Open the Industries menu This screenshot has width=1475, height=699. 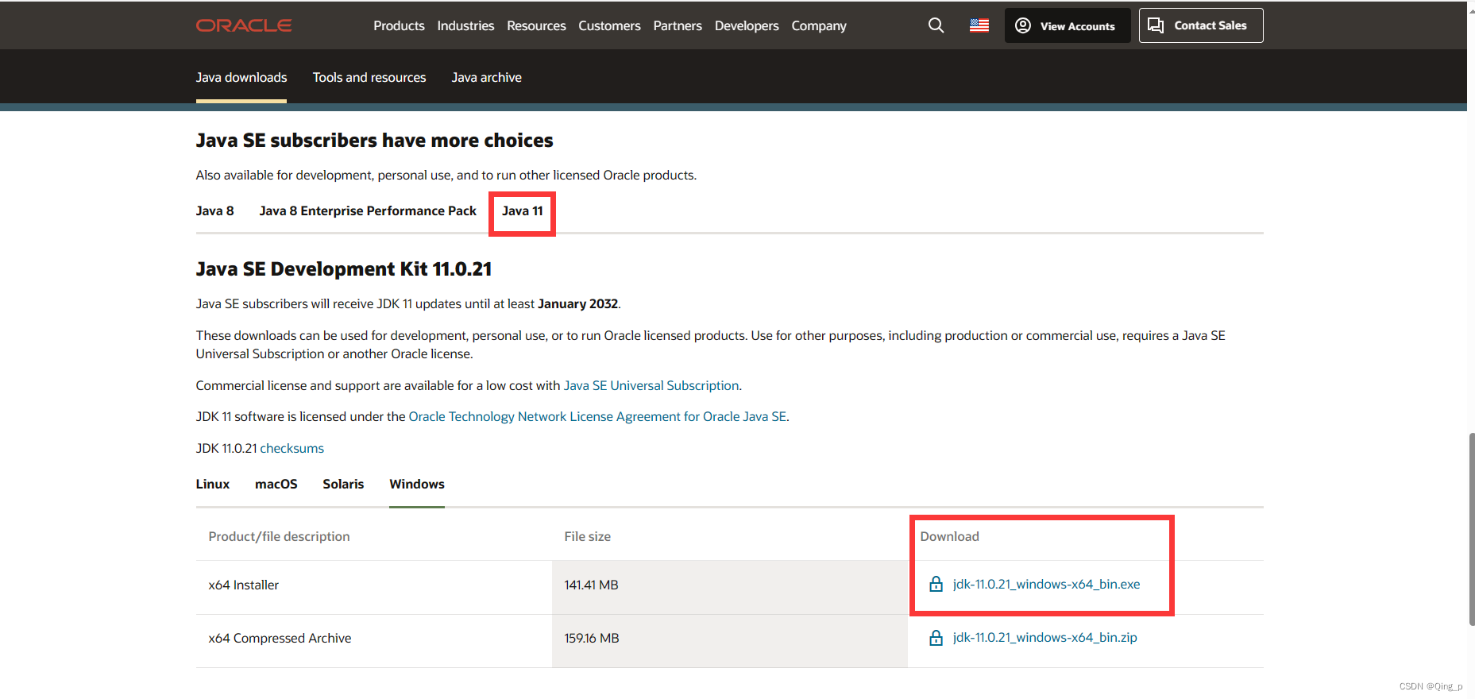coord(465,25)
